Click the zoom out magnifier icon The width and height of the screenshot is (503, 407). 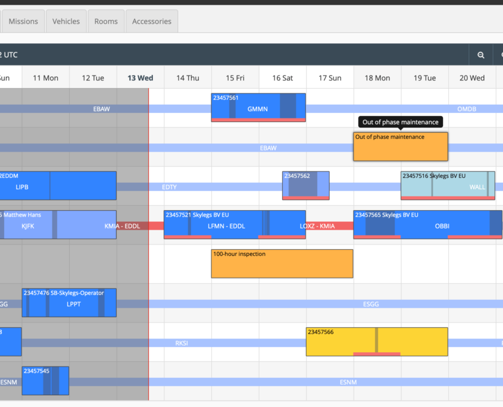click(481, 55)
